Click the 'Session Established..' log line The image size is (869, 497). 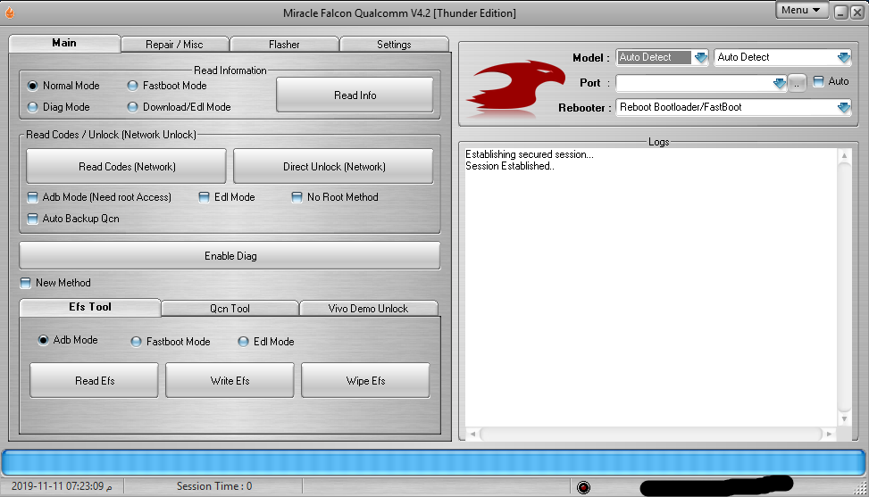510,166
